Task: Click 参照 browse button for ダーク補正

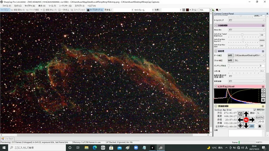Action: [230, 56]
